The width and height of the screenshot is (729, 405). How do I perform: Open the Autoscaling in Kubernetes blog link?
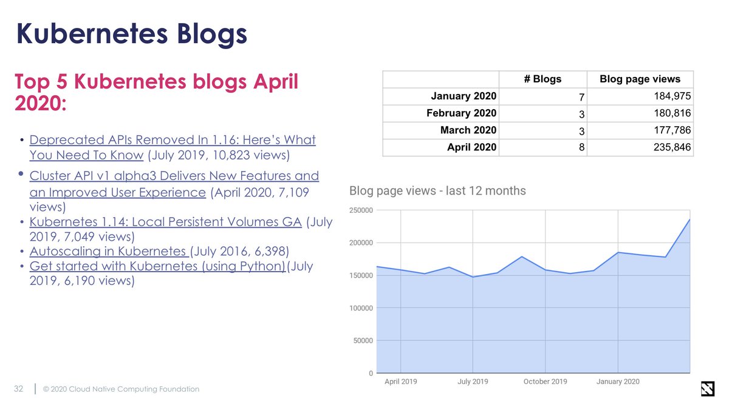106,251
